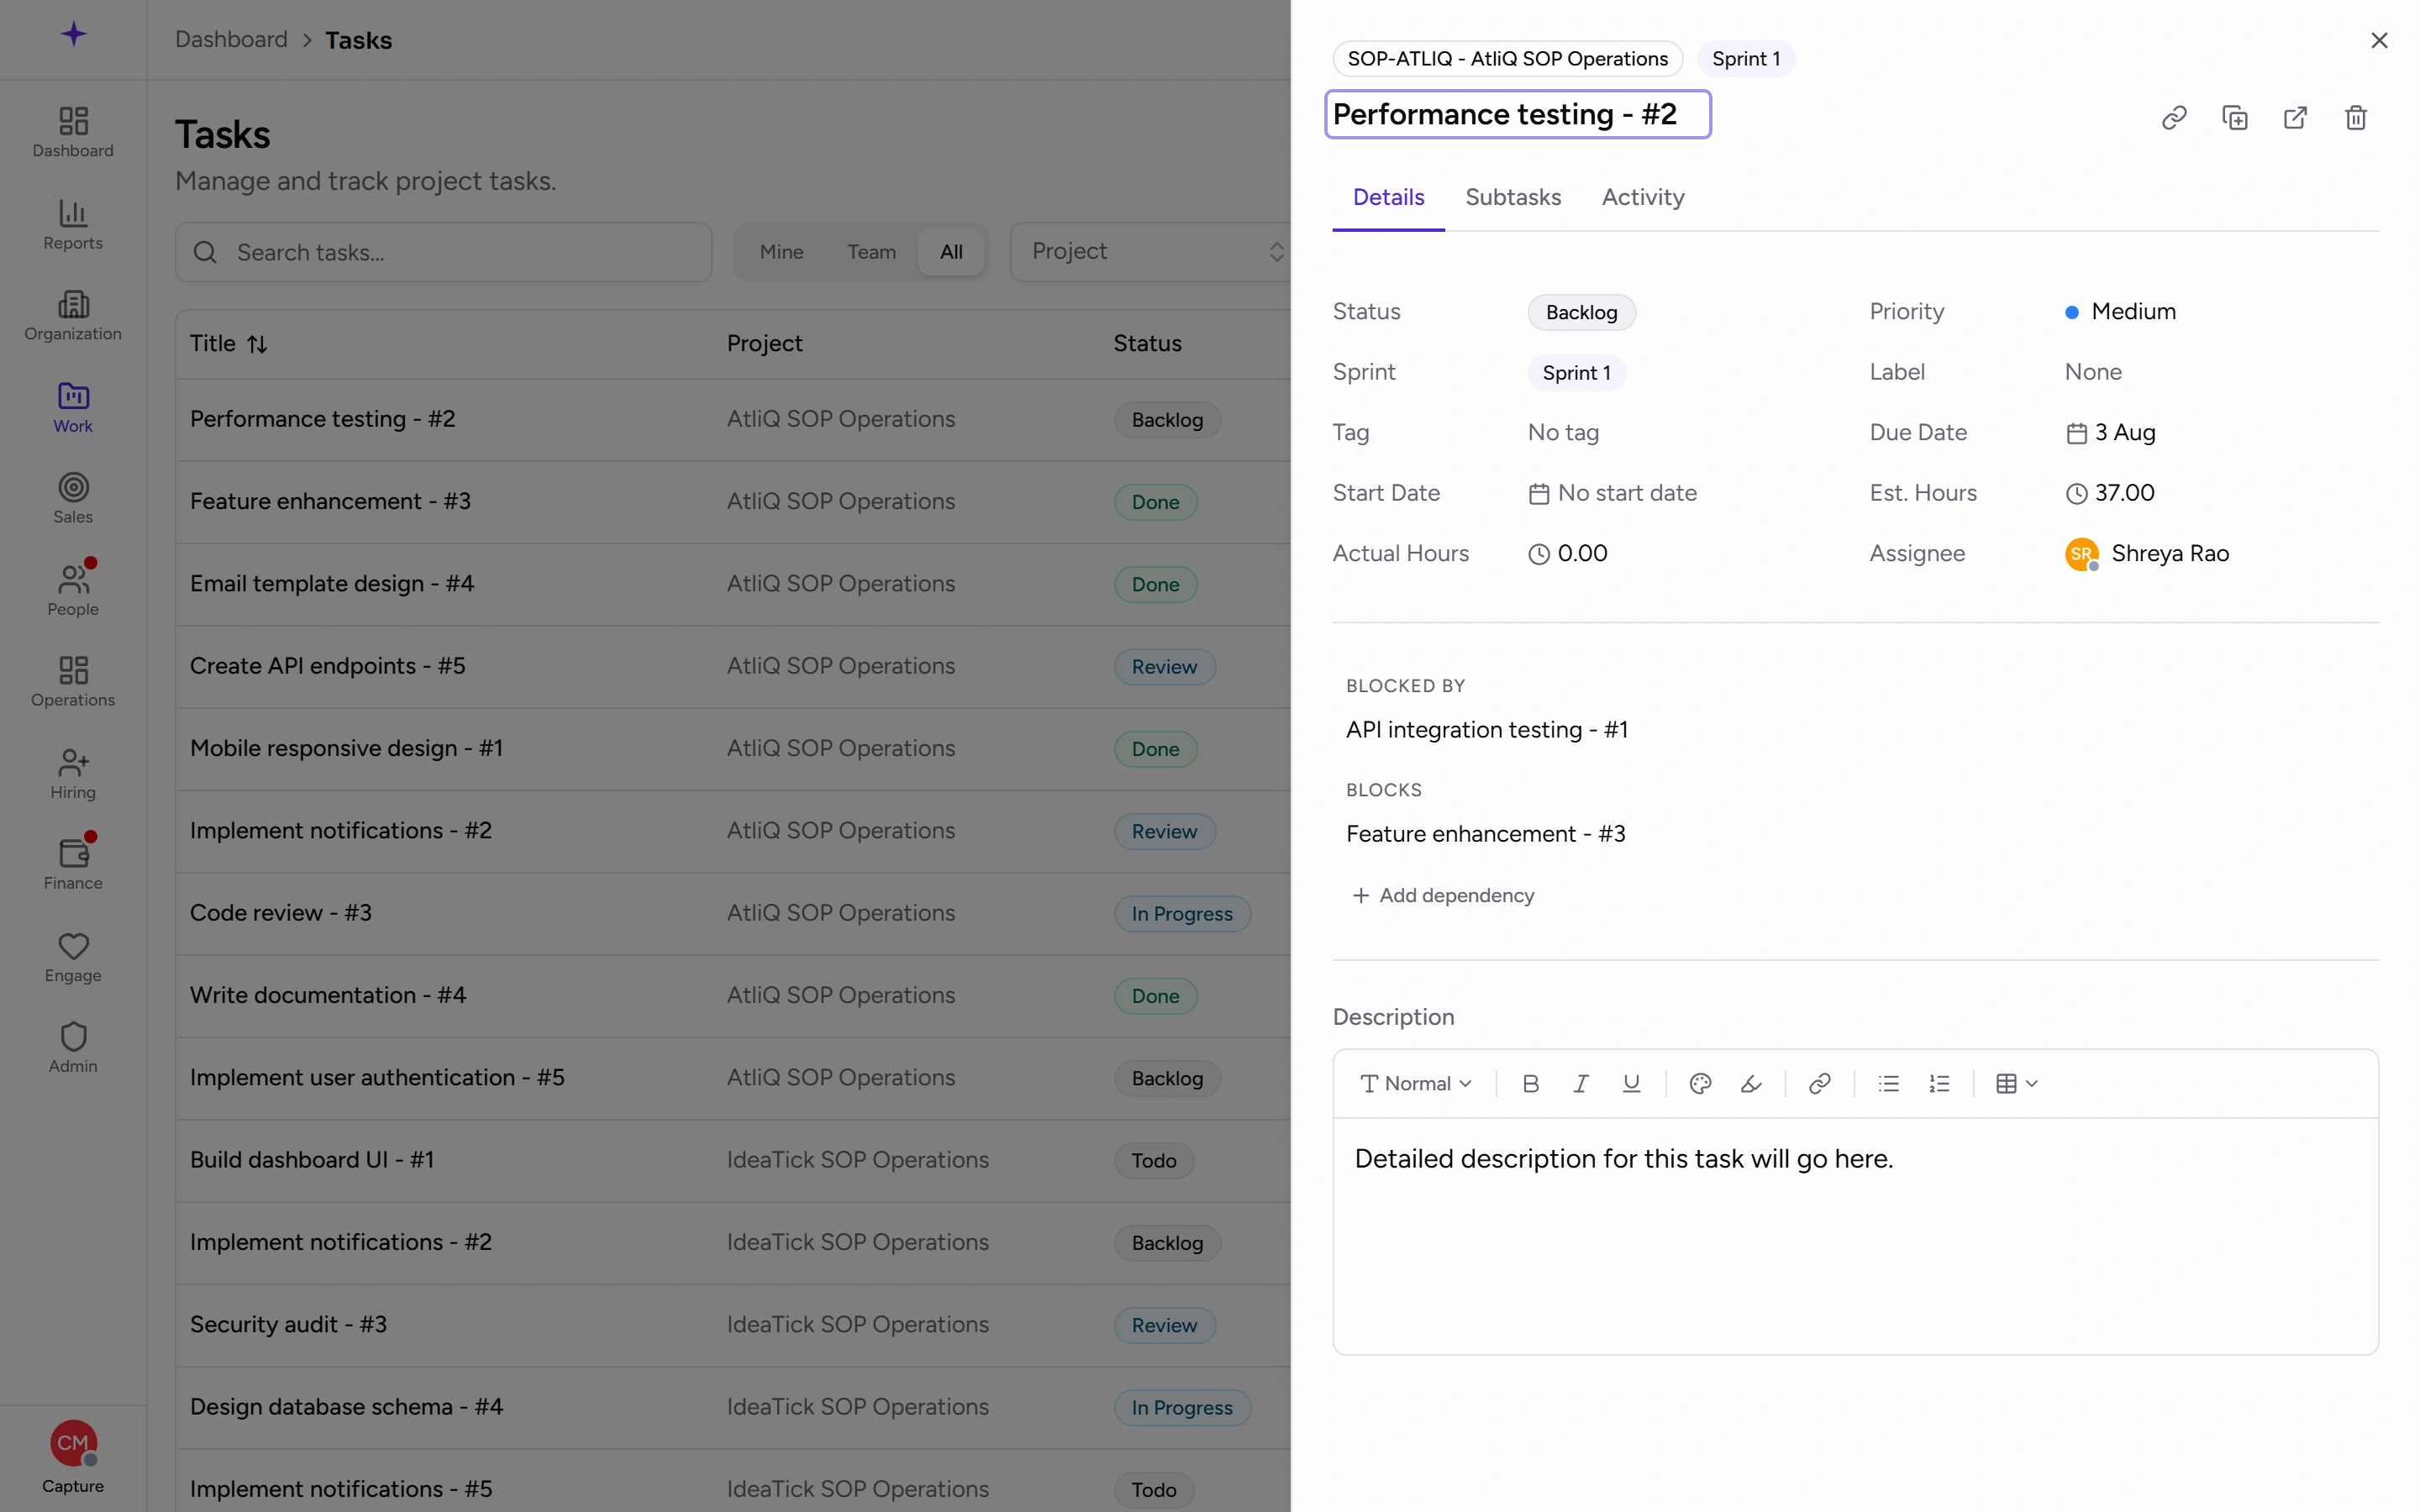2420x1512 pixels.
Task: Open Build dashboard UI - #1 row
Action: click(x=733, y=1160)
